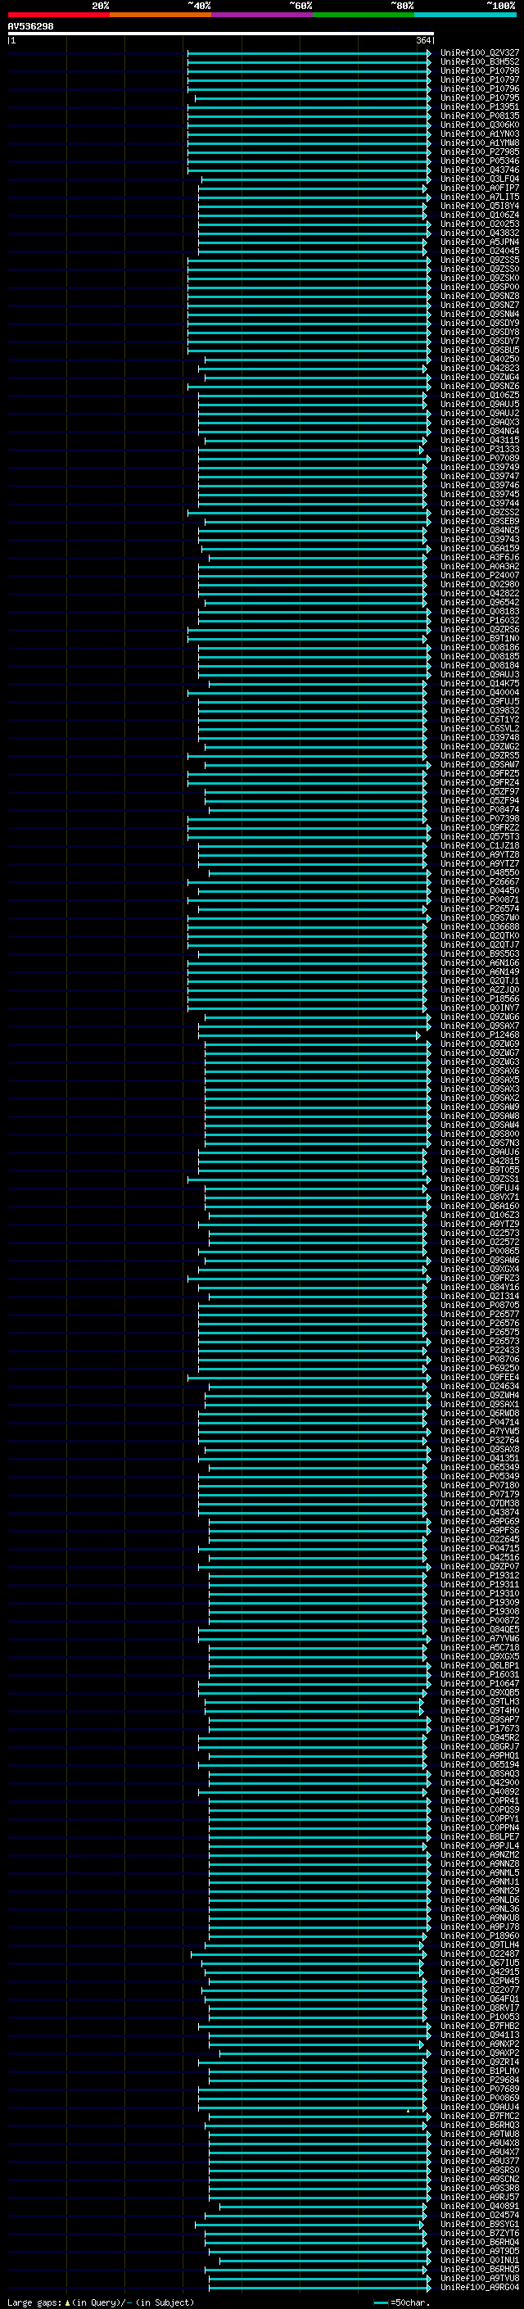This screenshot has height=2309, width=524.
Task: Select hit label UniRef100_P27985
Action: [x=480, y=152]
